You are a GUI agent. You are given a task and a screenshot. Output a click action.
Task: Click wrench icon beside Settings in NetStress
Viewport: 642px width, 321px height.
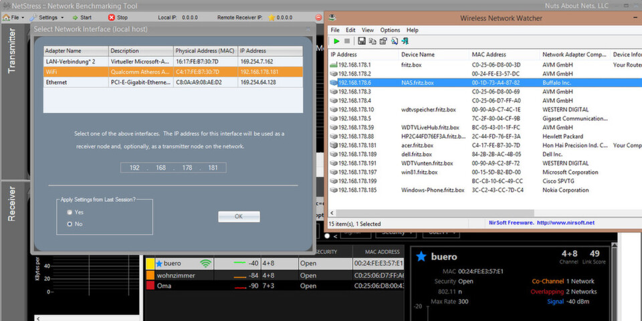[x=33, y=17]
